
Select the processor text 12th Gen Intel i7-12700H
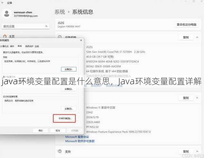[x=116, y=52]
